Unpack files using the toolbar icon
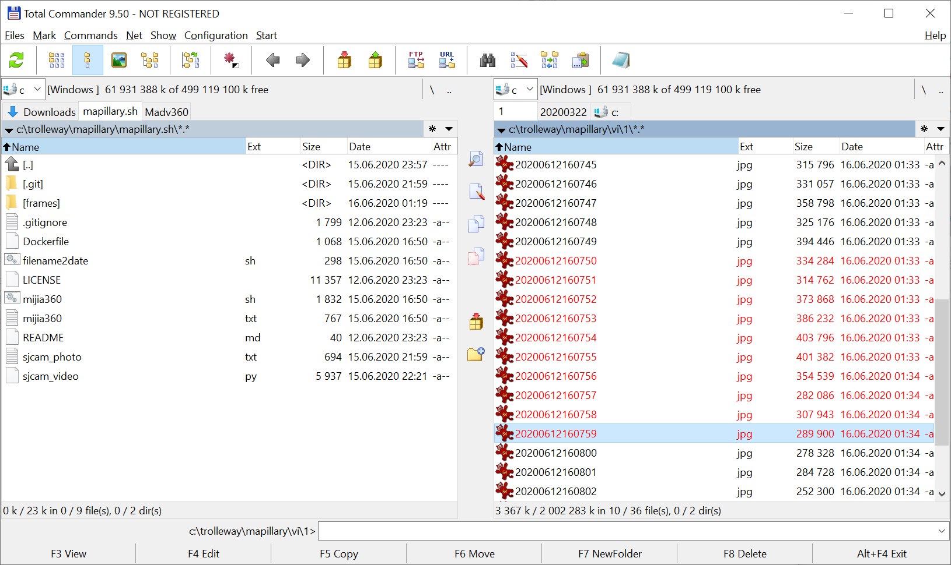Image resolution: width=951 pixels, height=565 pixels. coord(375,60)
